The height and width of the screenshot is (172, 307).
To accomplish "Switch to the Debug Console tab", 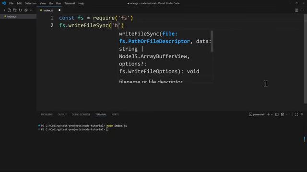I will [81, 115].
